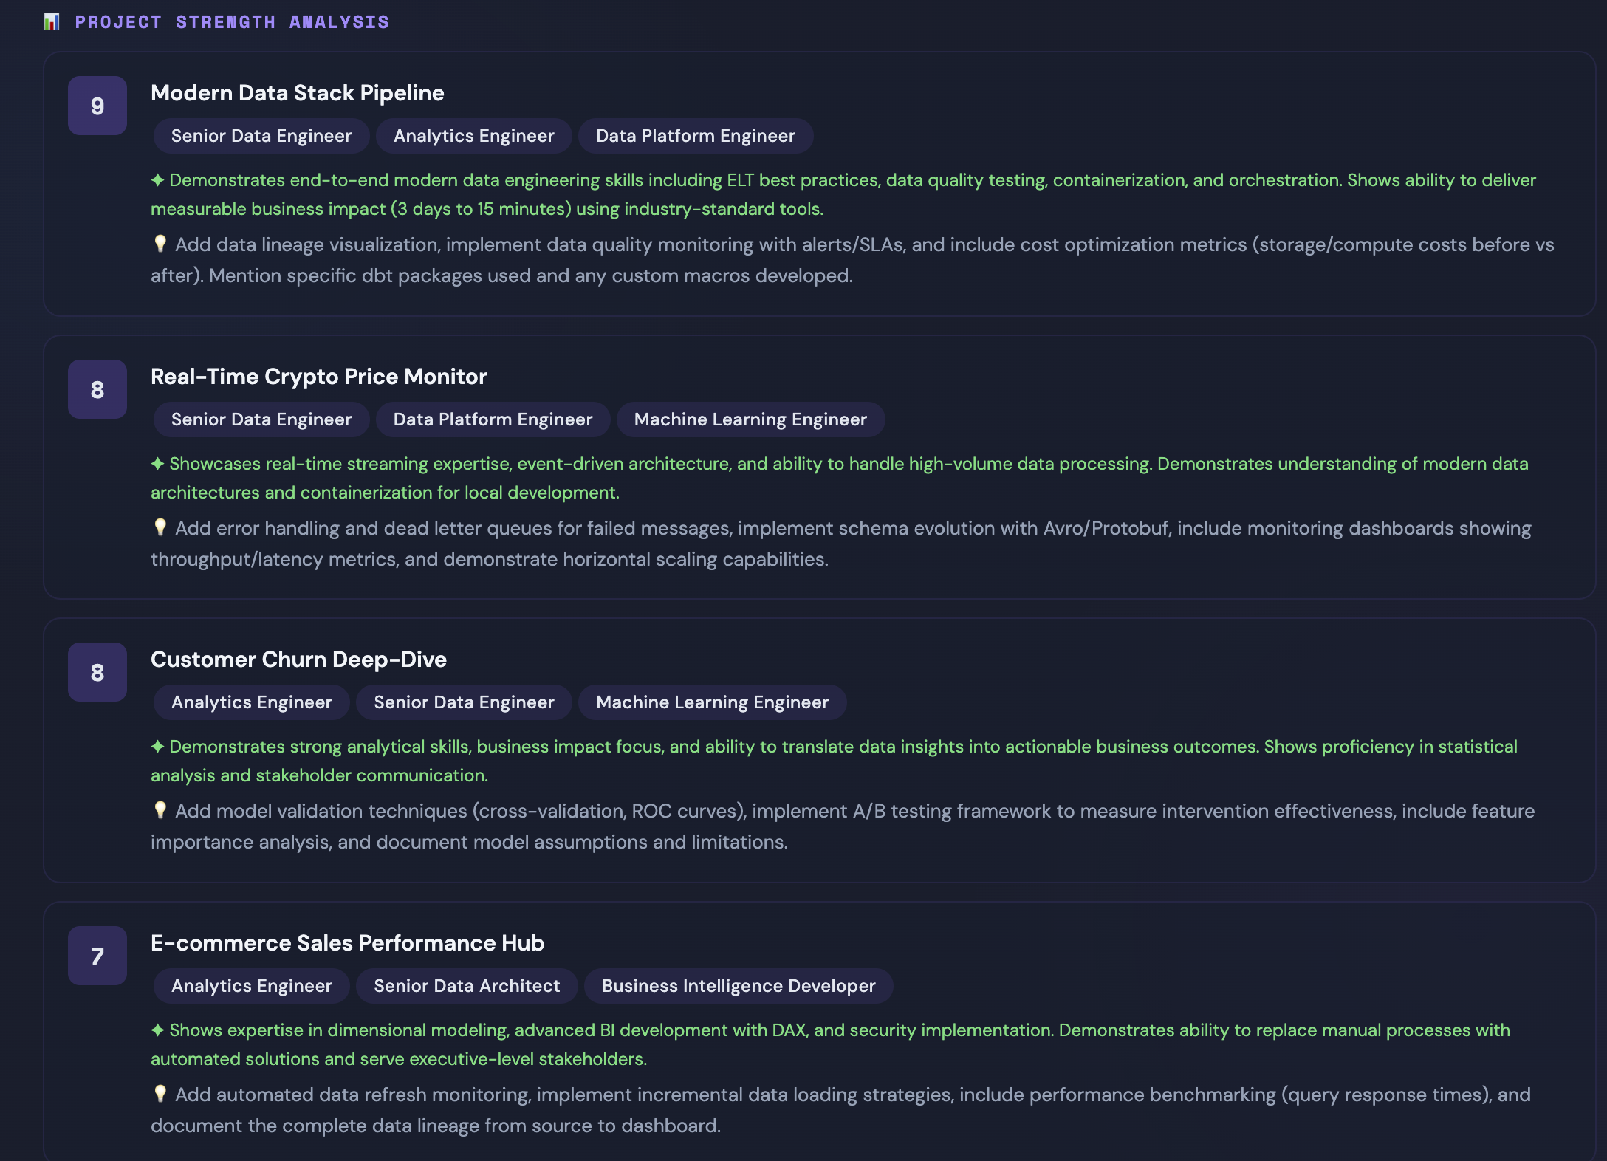This screenshot has height=1161, width=1607.
Task: Click the Senior Data Architect tag
Action: pos(467,986)
